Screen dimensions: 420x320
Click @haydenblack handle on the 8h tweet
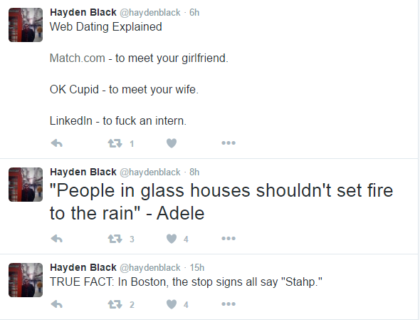[x=150, y=172]
